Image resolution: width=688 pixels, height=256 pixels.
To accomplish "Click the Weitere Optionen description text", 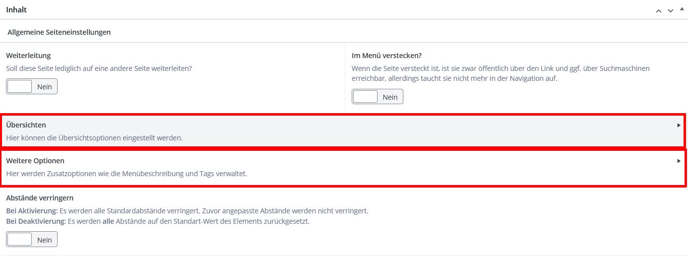I will tap(127, 174).
